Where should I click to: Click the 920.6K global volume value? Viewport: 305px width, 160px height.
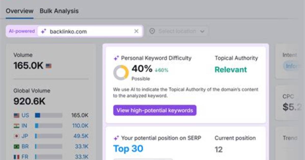coord(29,101)
